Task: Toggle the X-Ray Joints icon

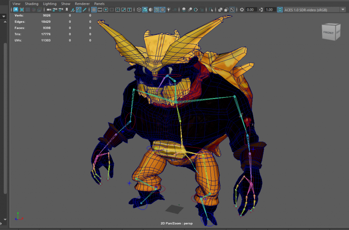Action: [232, 10]
